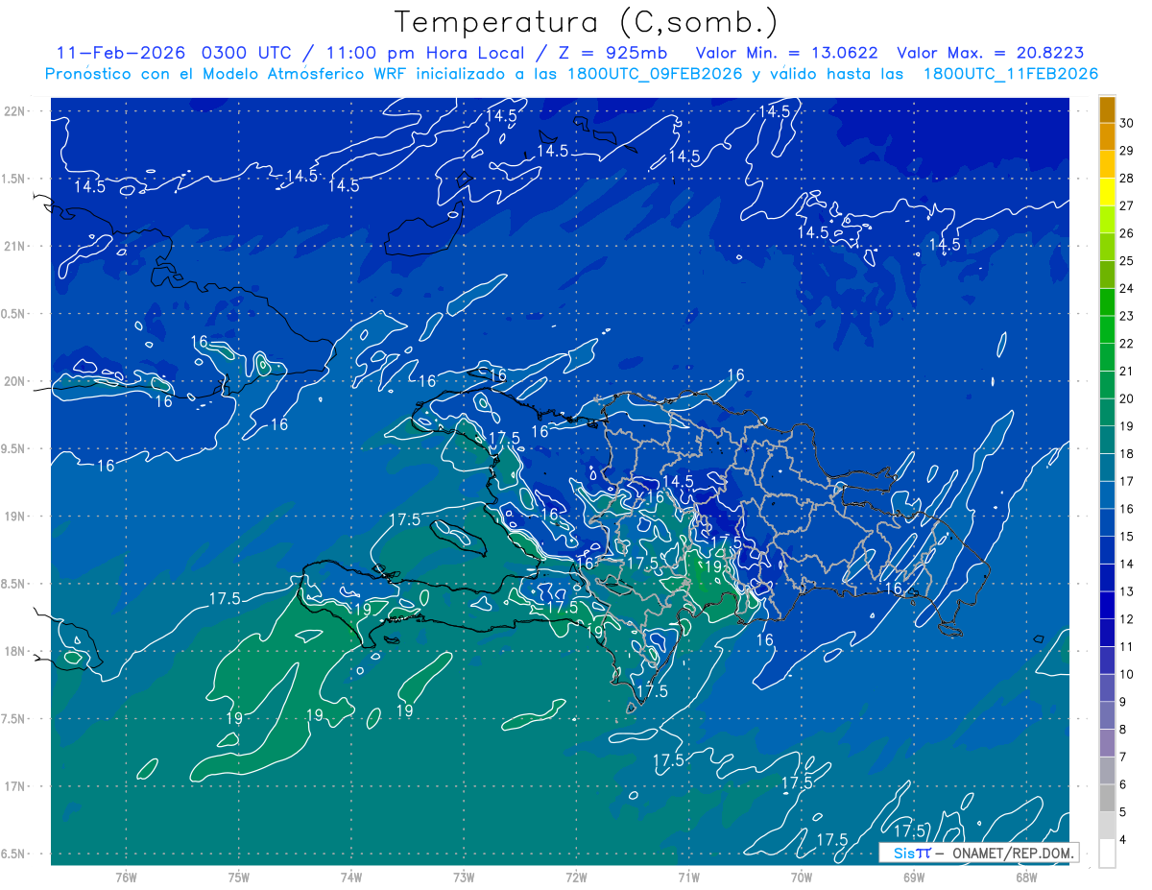Pick the yellow swatch between 27 and 28
The image size is (1152, 890).
[1107, 192]
